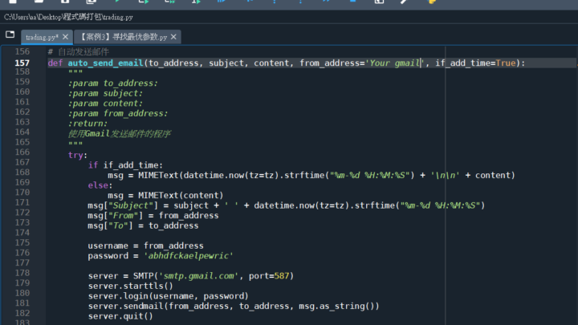Image resolution: width=578 pixels, height=325 pixels.
Task: Click the 'smtp.gmail.com' server string
Action: 204,276
